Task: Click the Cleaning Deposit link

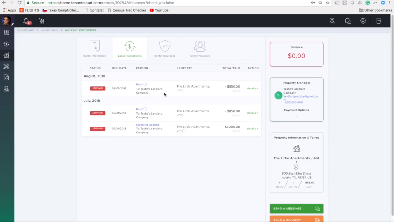Action: point(147,125)
